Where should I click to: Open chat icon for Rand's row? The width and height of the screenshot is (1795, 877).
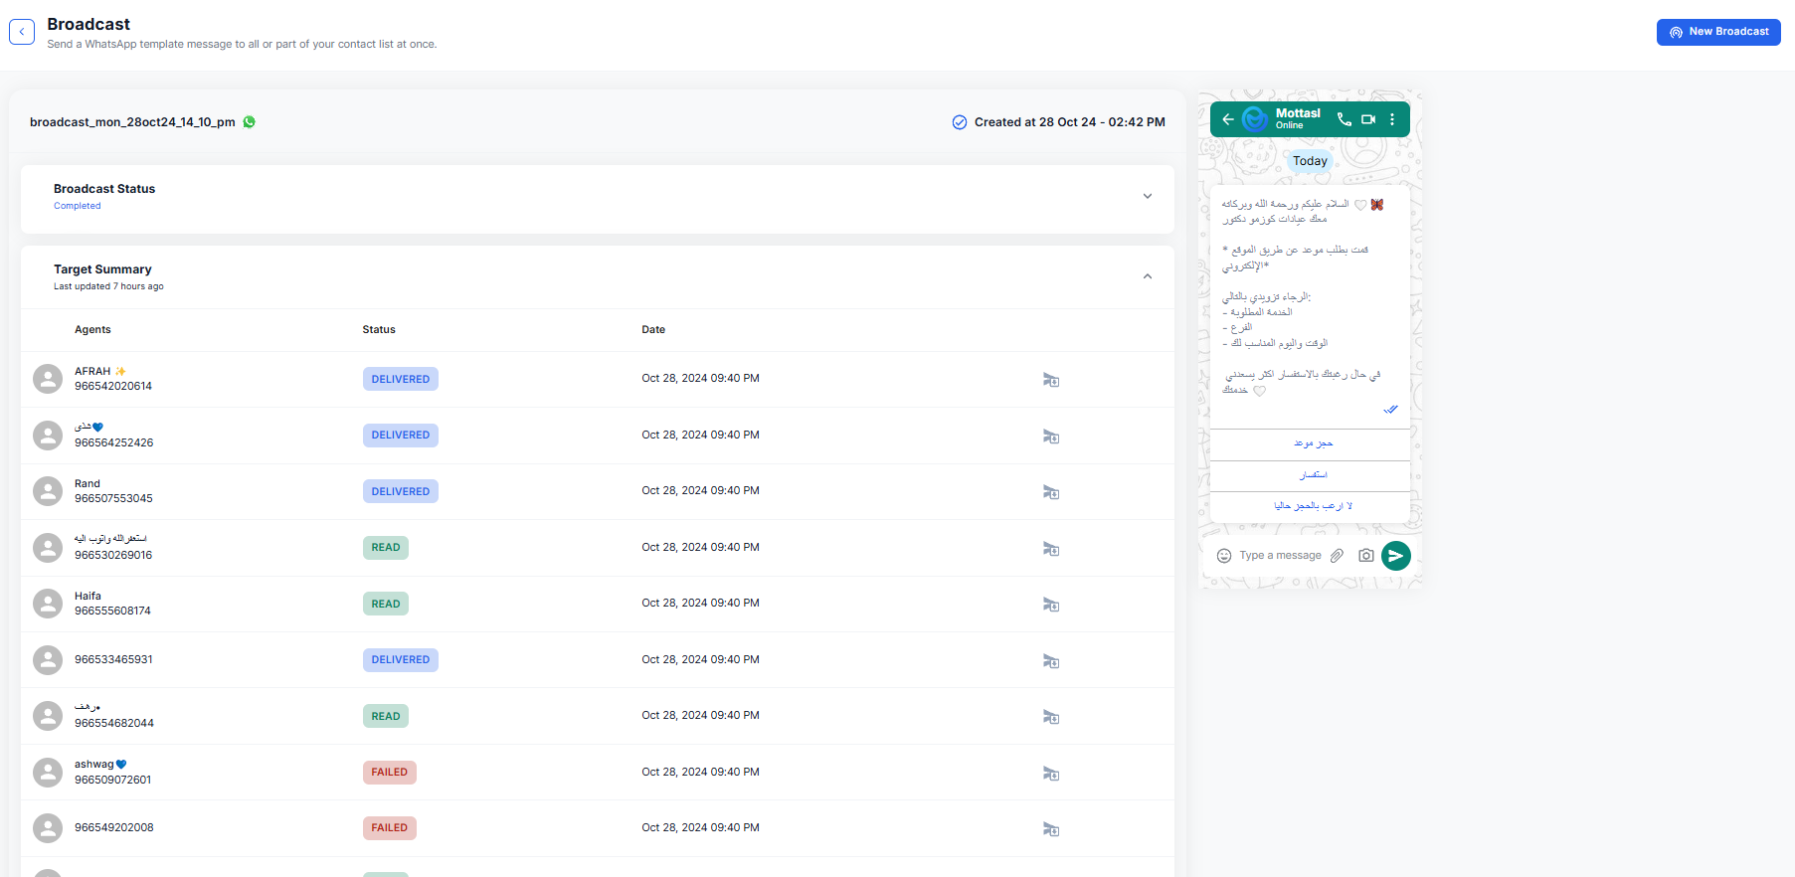tap(1050, 492)
